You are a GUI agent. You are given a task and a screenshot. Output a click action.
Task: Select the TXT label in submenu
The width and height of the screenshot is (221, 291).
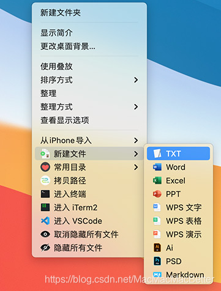(173, 153)
